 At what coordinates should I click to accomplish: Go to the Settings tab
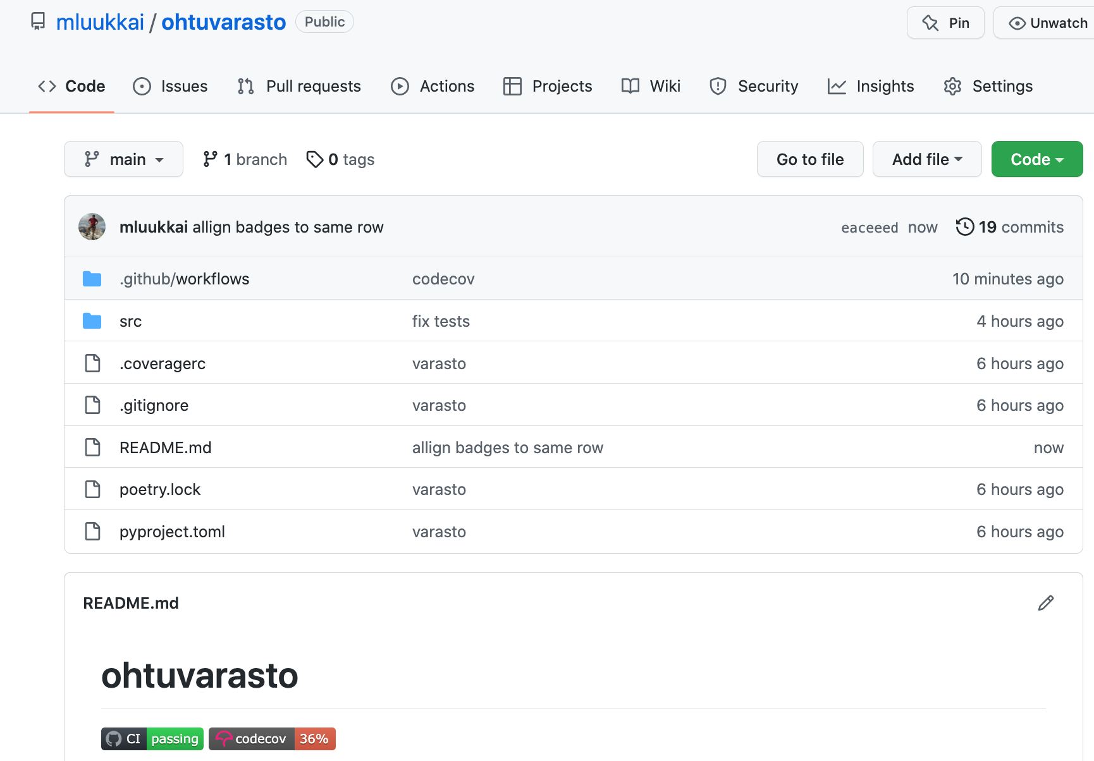coord(988,86)
